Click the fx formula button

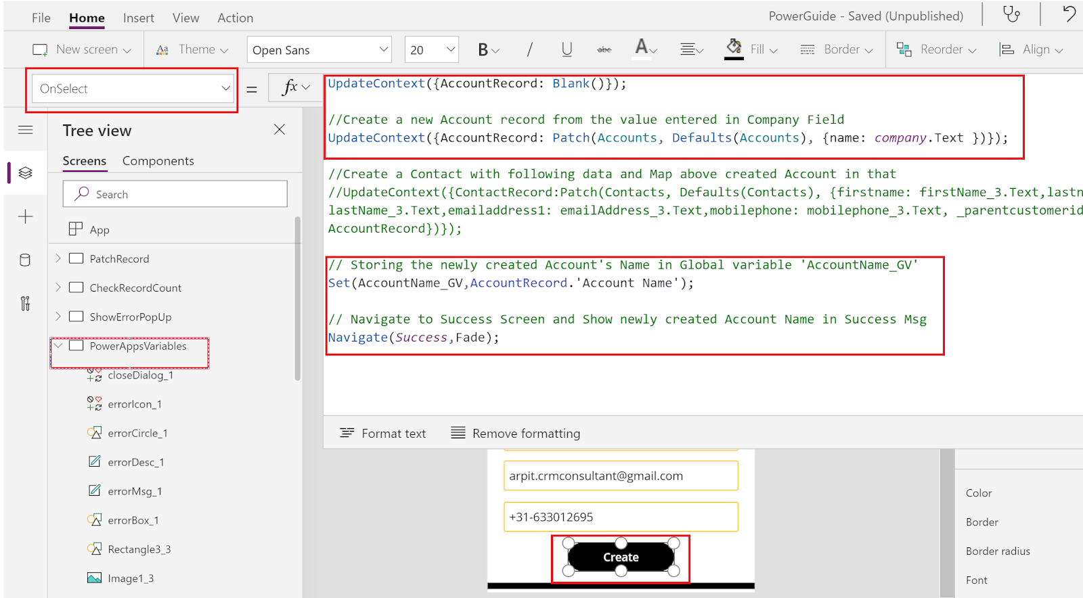(x=295, y=87)
